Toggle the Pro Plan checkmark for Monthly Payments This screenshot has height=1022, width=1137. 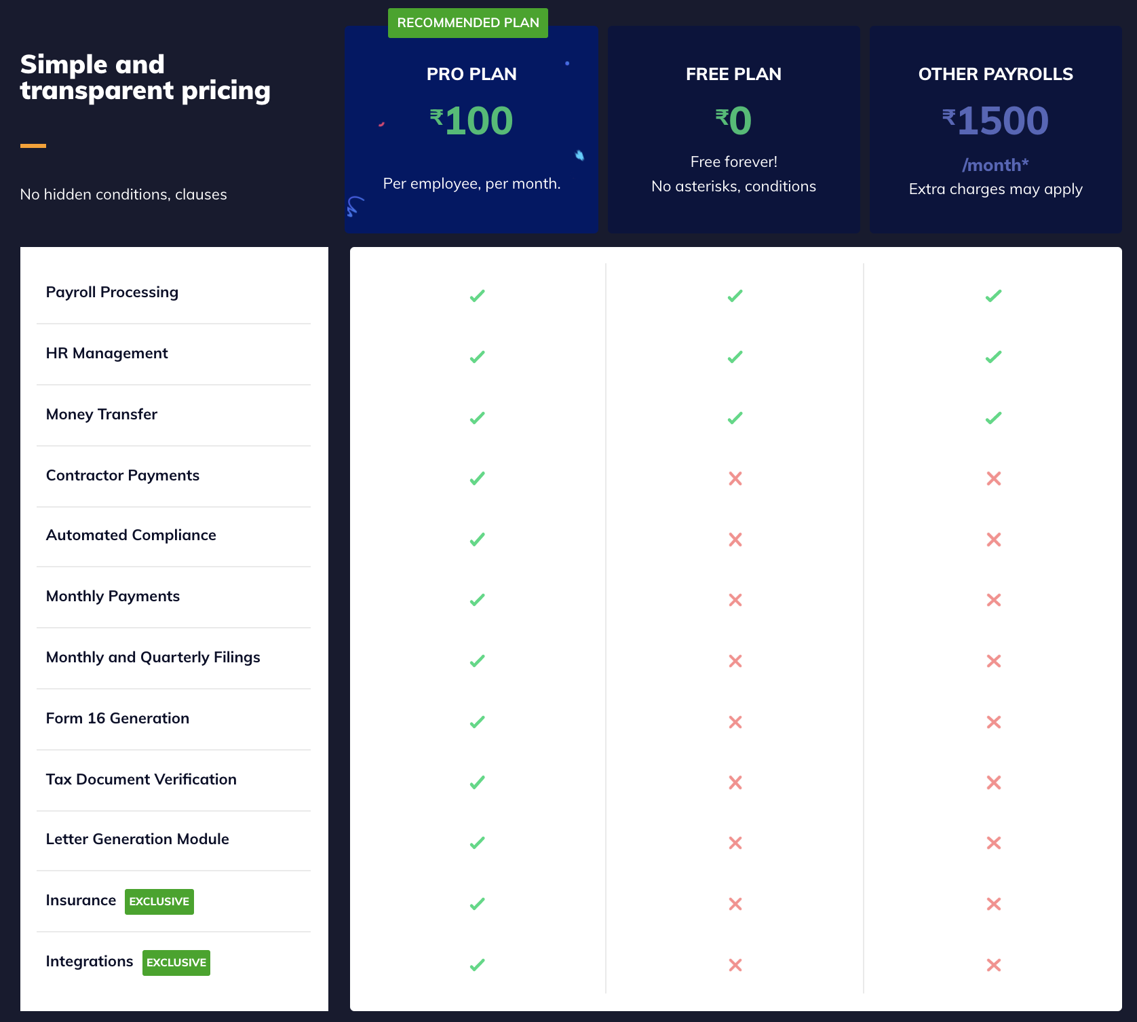point(476,600)
